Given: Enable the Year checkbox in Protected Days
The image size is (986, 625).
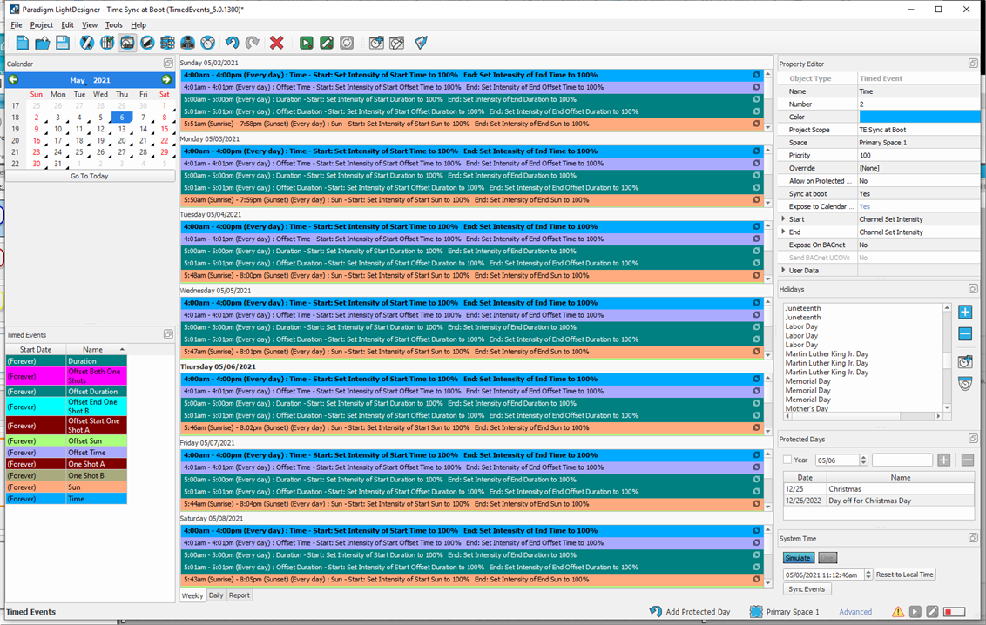Looking at the screenshot, I should click(x=787, y=460).
